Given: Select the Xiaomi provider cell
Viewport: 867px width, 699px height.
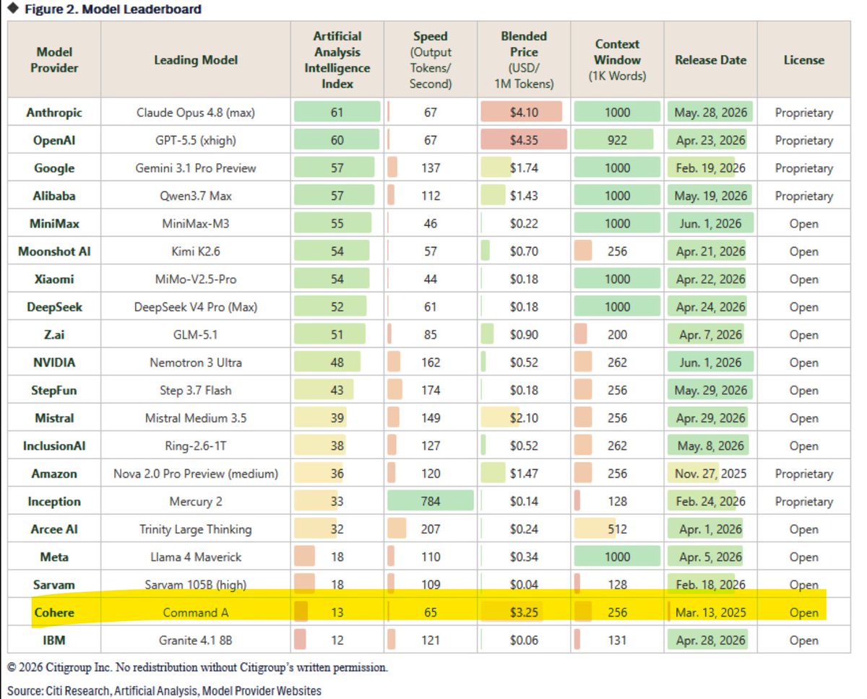Looking at the screenshot, I should tap(54, 279).
